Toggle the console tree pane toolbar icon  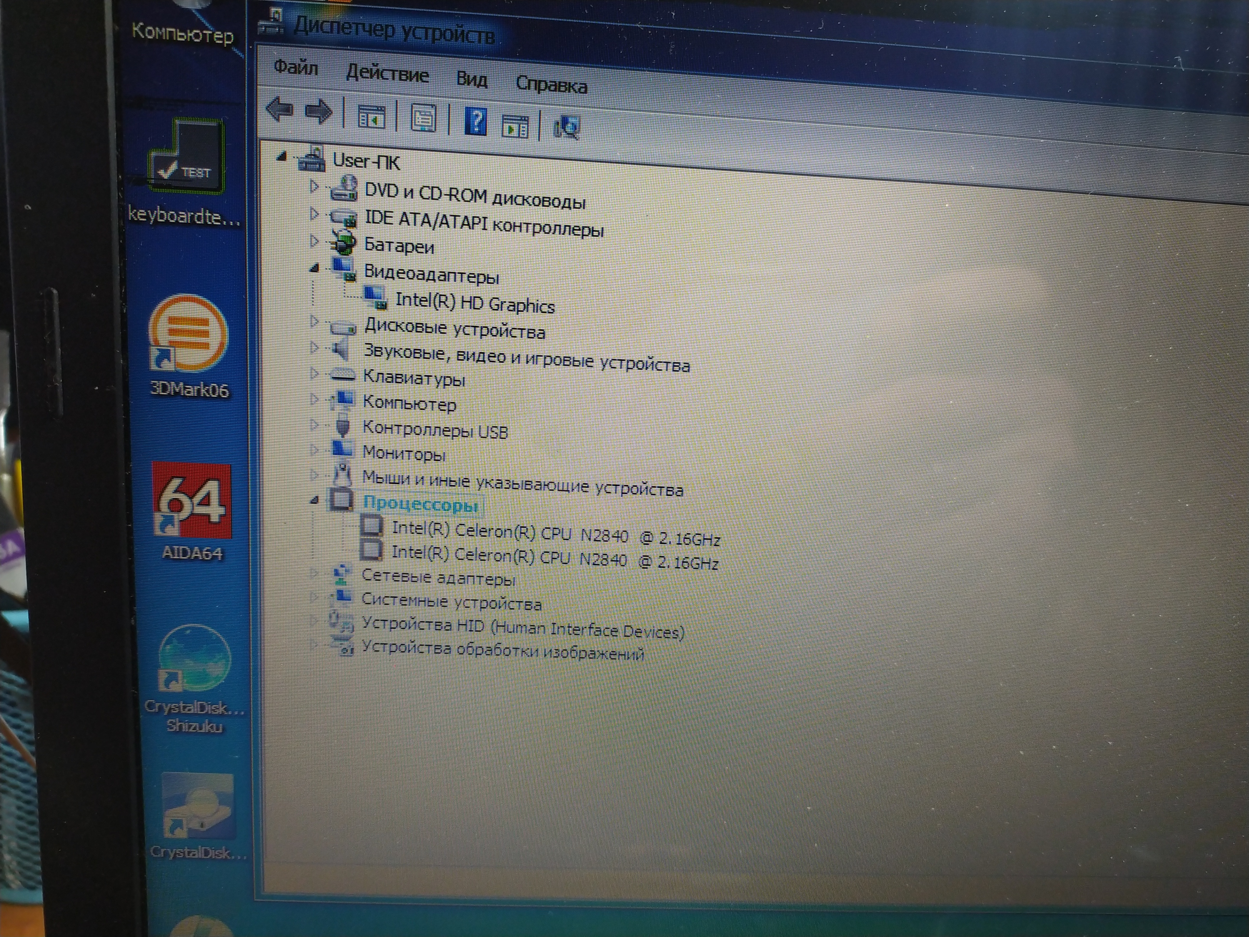click(371, 118)
